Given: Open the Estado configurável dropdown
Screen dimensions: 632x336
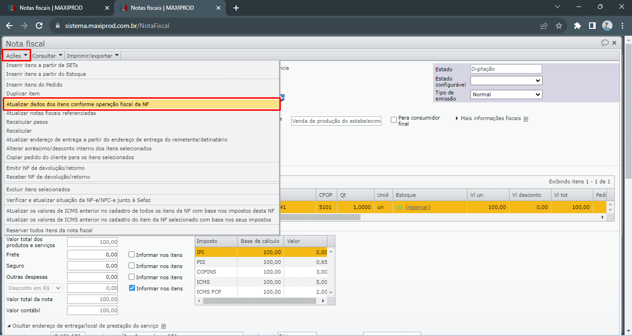Looking at the screenshot, I should (506, 81).
